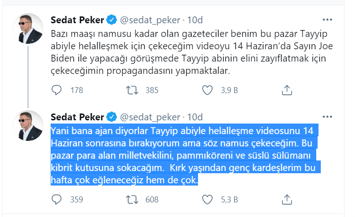Open more options menu on first tweet
Screen dimensions: 355x217
point(328,20)
